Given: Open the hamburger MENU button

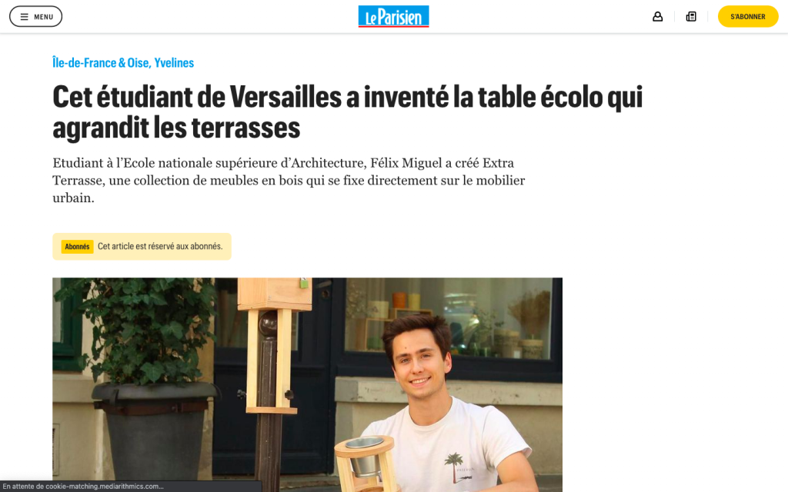Looking at the screenshot, I should click(x=35, y=17).
